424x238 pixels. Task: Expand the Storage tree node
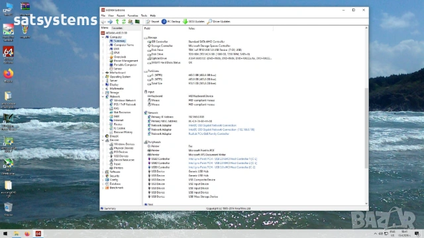click(x=103, y=93)
